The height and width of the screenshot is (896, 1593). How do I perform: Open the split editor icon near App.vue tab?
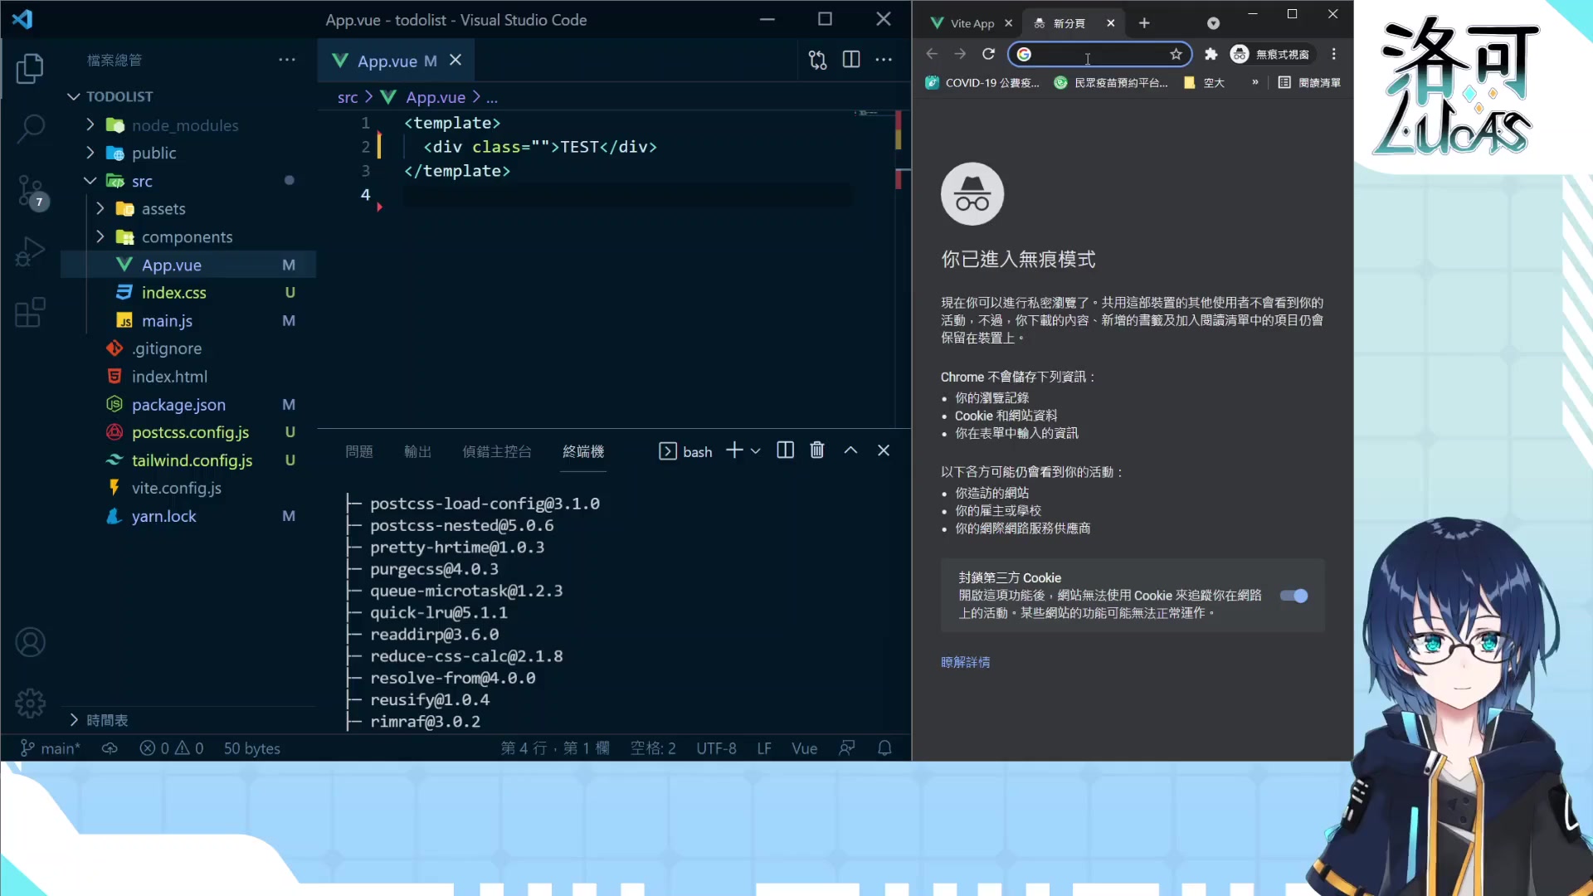[851, 60]
